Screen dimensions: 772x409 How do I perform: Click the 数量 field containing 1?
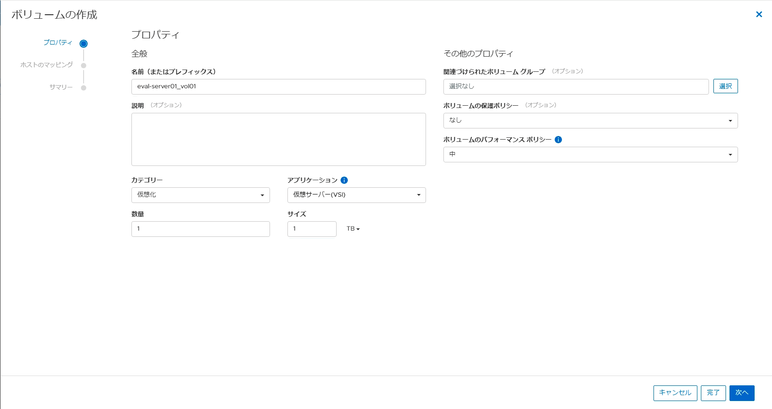tap(200, 229)
